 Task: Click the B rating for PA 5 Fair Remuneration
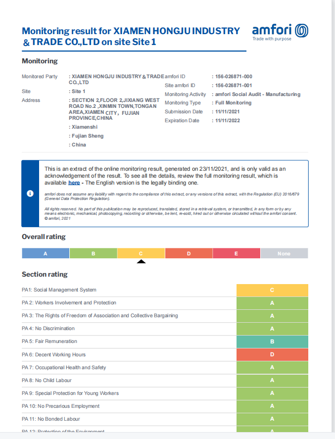tap(272, 342)
